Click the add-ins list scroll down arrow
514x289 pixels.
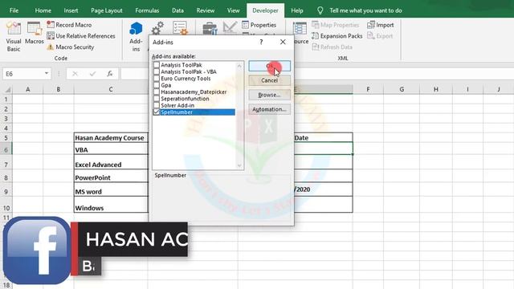pos(239,165)
